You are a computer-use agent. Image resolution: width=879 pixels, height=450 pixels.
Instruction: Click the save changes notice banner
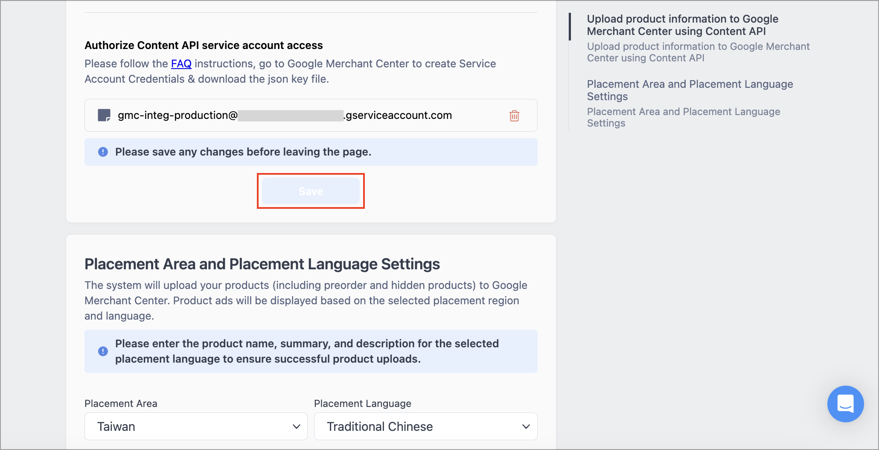click(x=311, y=152)
